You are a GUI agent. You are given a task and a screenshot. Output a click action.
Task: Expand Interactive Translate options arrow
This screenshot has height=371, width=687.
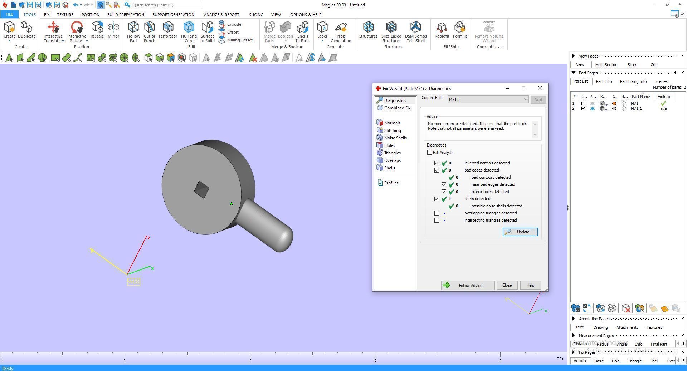coord(63,41)
